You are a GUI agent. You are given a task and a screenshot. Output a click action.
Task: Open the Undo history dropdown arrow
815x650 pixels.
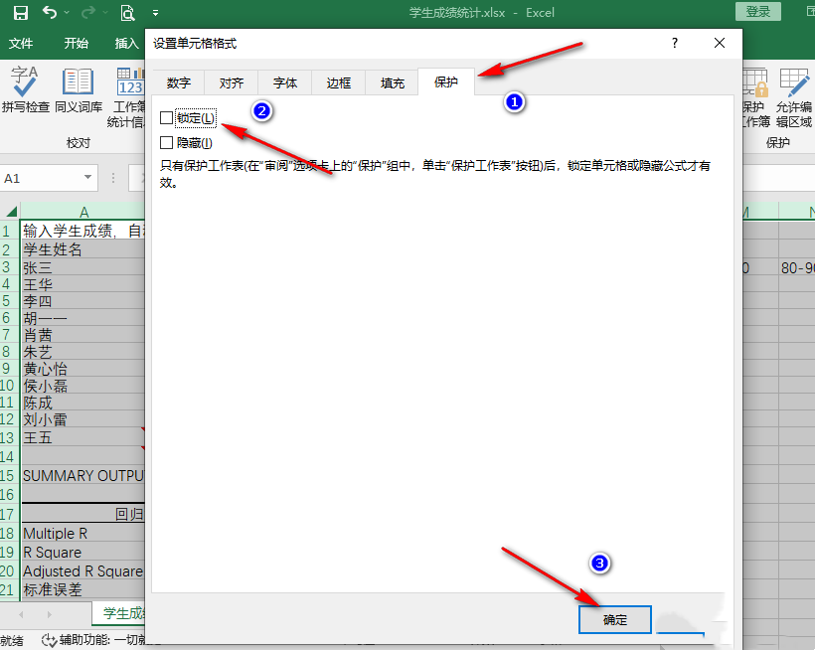67,12
